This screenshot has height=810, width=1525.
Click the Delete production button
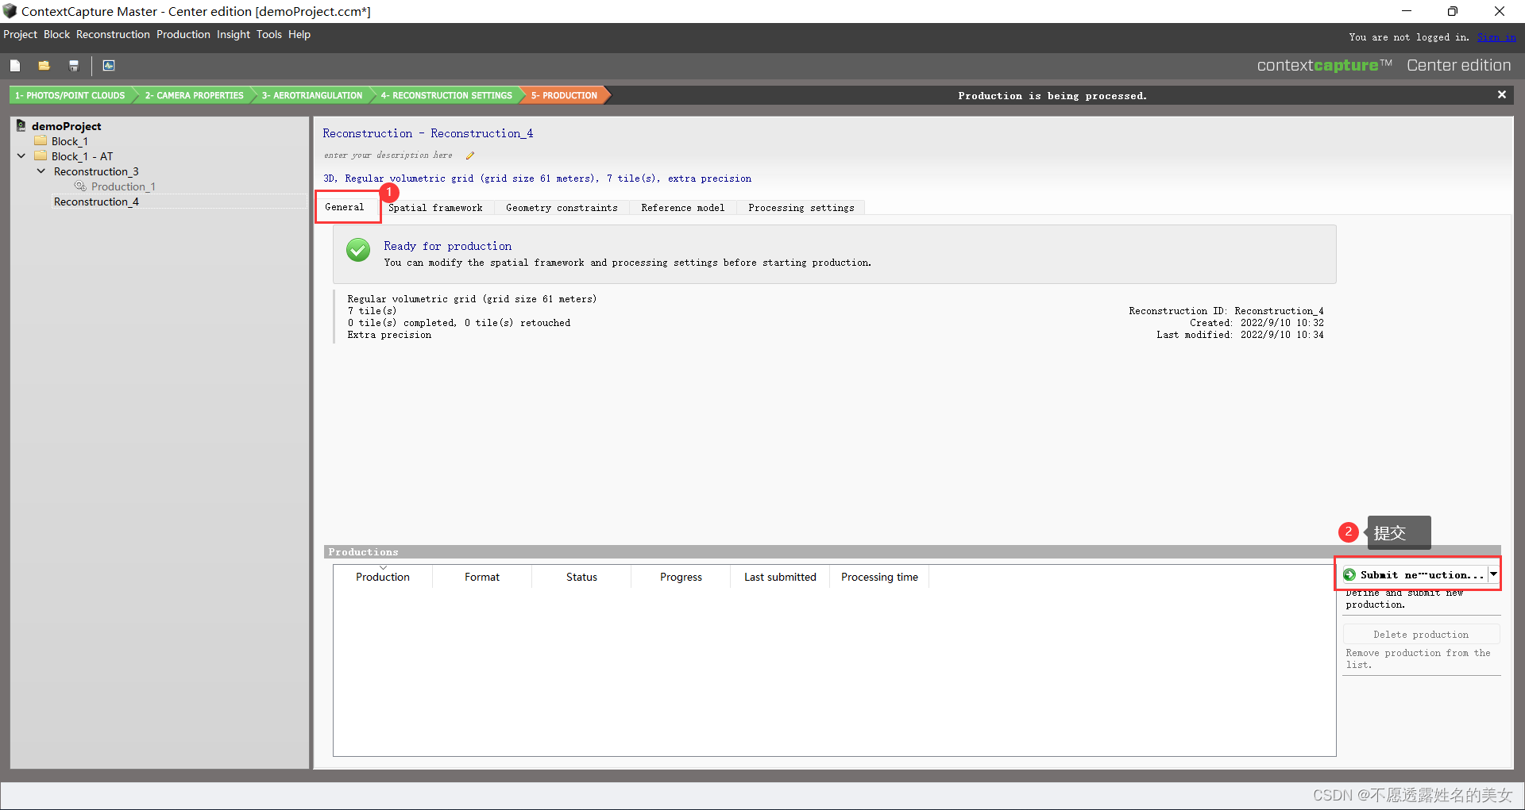pos(1421,634)
